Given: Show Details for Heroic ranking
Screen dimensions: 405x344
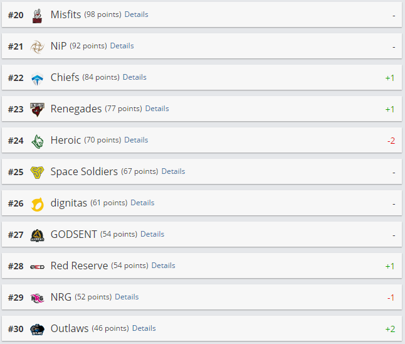Looking at the screenshot, I should pyautogui.click(x=136, y=140).
